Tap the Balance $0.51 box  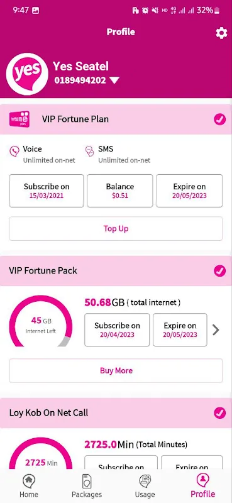click(120, 191)
